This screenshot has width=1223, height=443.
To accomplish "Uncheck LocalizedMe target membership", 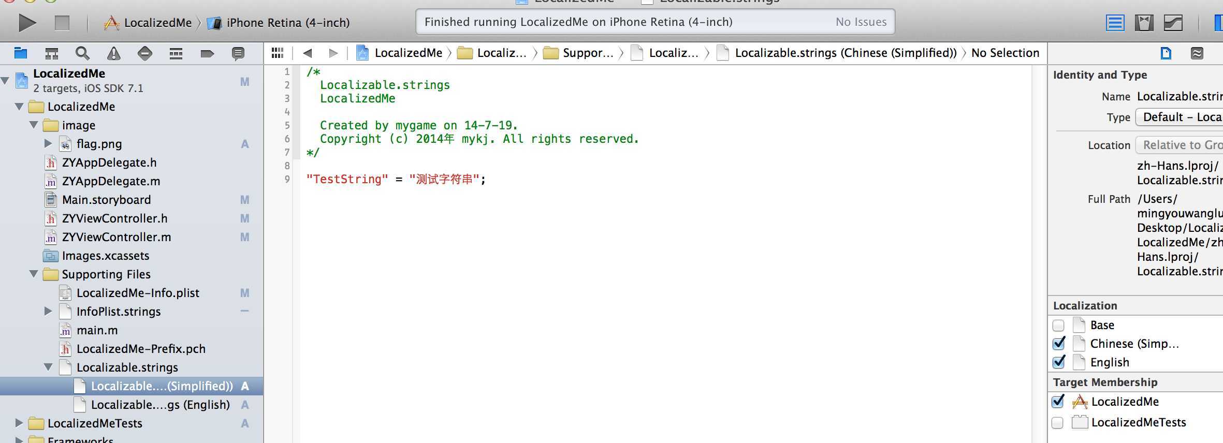I will 1059,401.
